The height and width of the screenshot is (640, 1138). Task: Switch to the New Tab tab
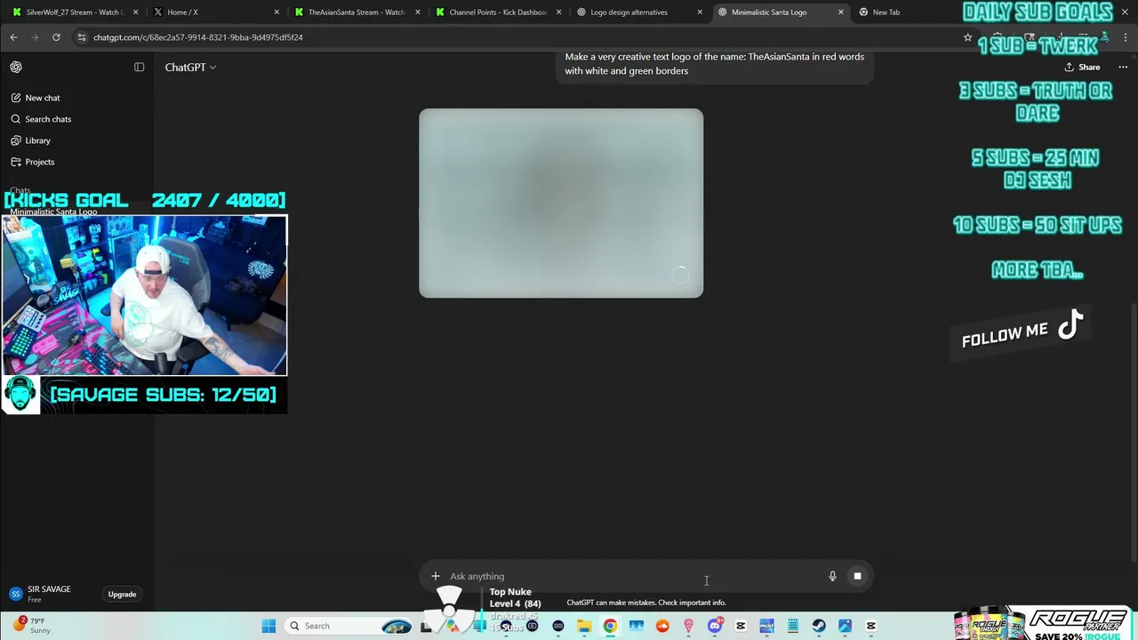pos(886,12)
